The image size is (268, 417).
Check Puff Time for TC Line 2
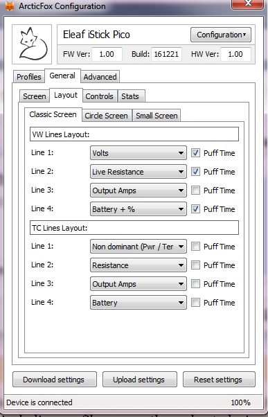tap(196, 265)
